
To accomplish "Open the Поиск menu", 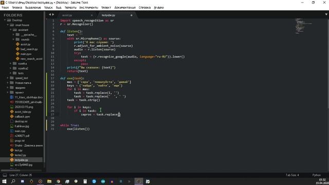I will tap(48, 8).
